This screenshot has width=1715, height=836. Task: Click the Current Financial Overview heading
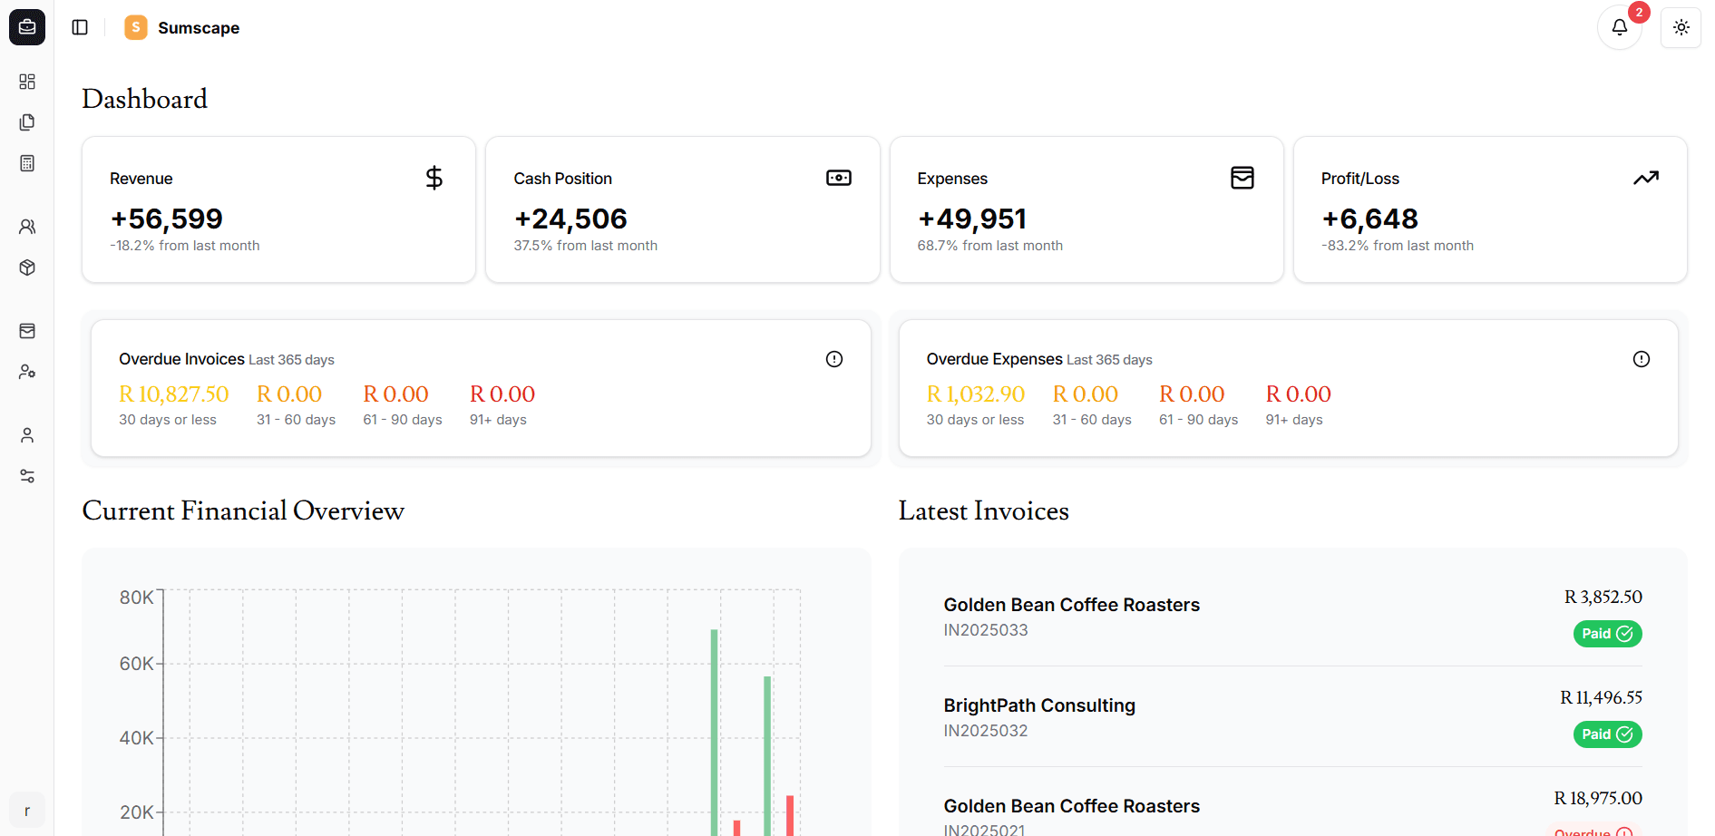[243, 510]
